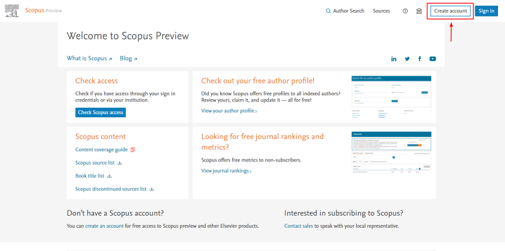
Task: Click the chevron after View your author profile
Action: click(x=256, y=112)
